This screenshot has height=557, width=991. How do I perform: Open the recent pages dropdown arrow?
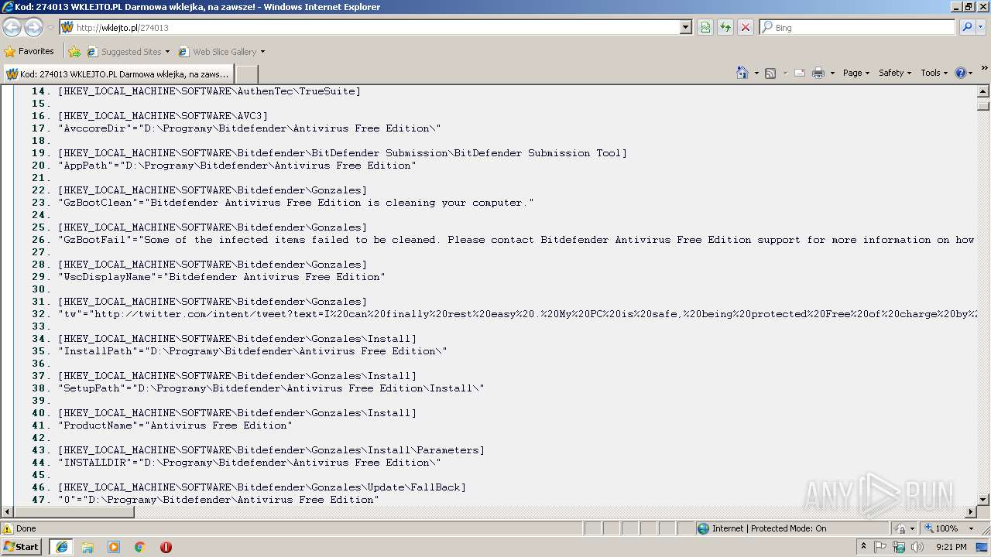(x=50, y=28)
